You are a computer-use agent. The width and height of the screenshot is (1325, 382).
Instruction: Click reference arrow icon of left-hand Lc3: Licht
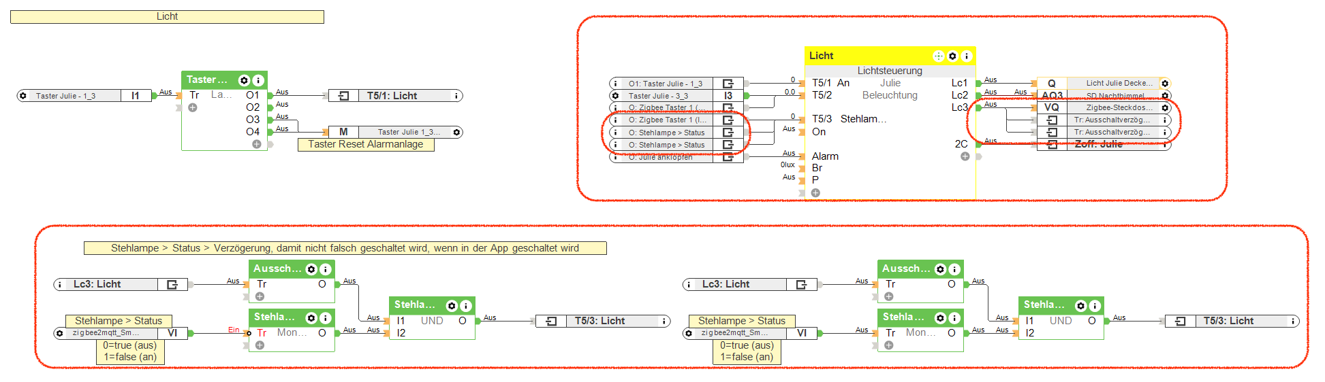(x=172, y=285)
